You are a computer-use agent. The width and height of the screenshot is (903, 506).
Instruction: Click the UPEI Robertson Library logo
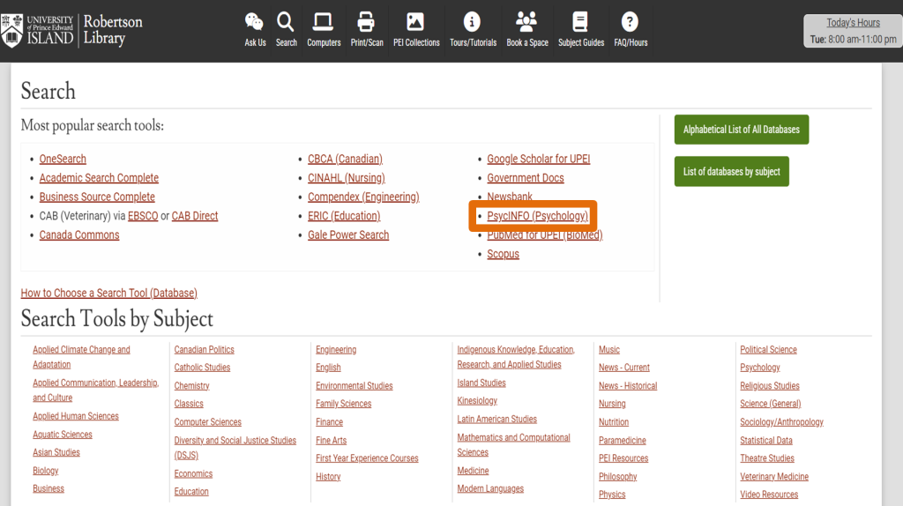coord(72,30)
